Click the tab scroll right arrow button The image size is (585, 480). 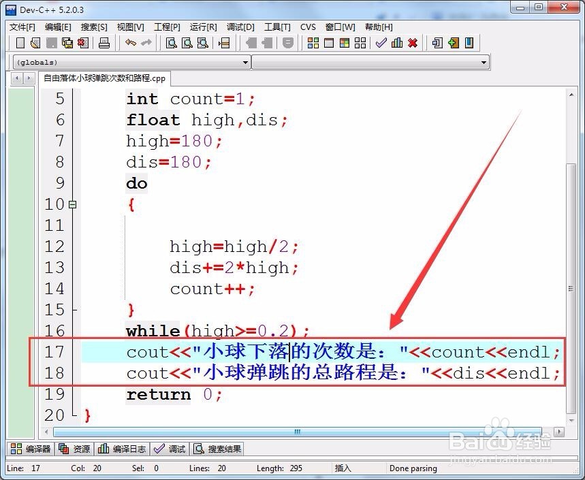29,78
